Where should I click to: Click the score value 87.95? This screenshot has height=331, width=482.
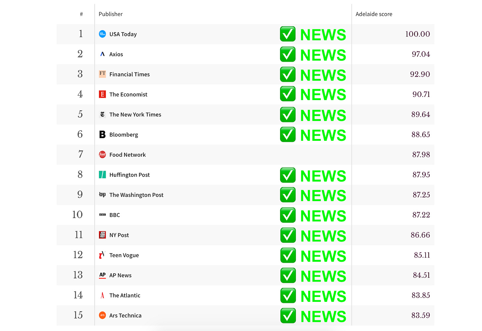[421, 175]
